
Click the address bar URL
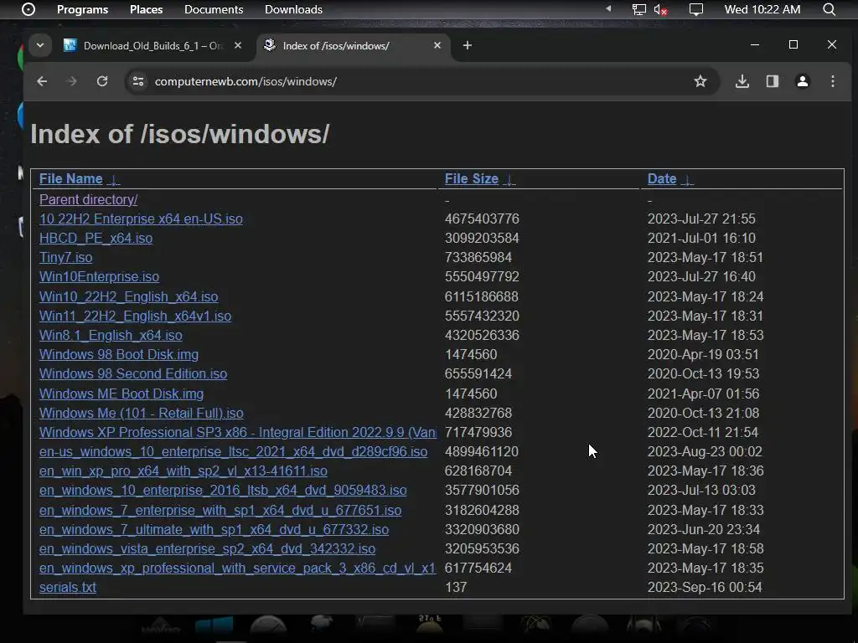(246, 81)
